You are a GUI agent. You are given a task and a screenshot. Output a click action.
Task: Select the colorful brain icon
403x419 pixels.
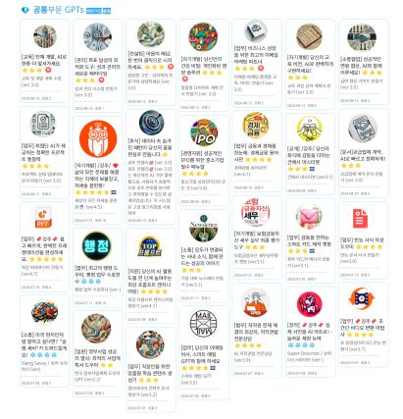pos(44,313)
